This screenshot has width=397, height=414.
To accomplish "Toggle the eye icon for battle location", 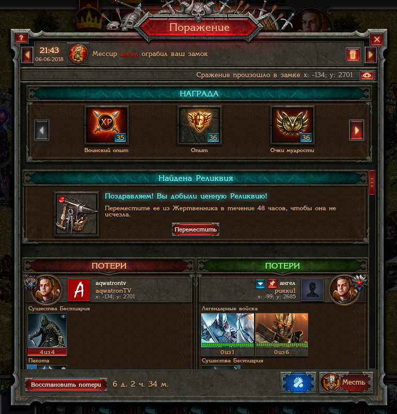I will pyautogui.click(x=367, y=75).
